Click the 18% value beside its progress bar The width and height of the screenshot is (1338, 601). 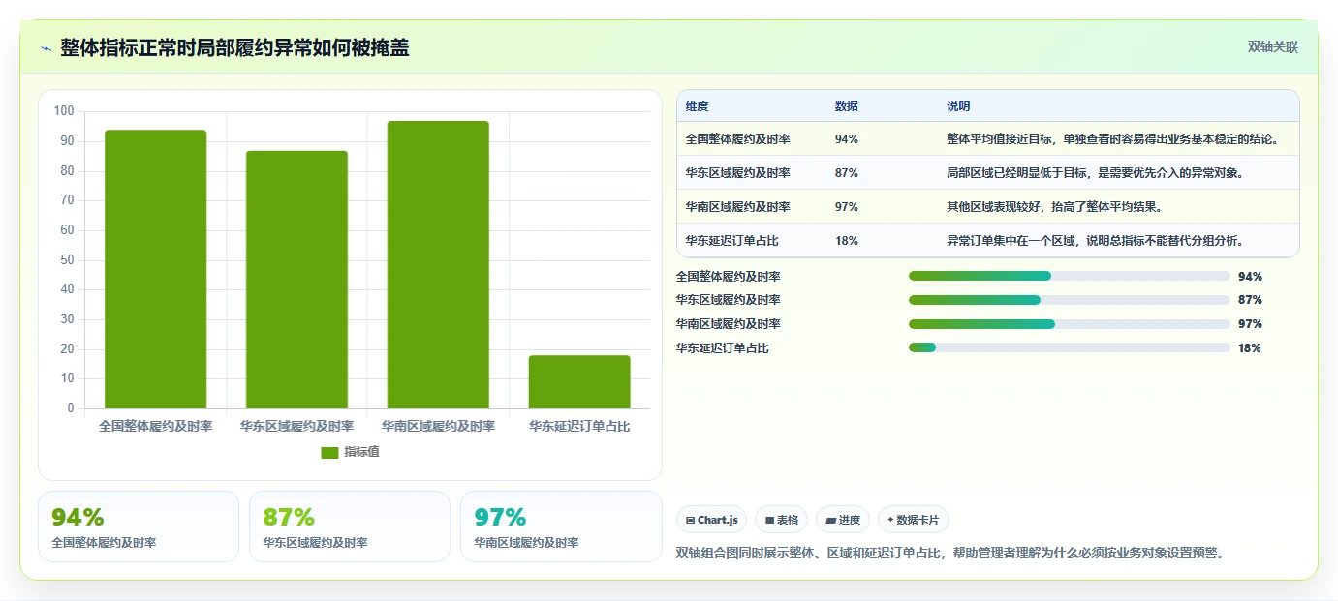[x=1250, y=348]
